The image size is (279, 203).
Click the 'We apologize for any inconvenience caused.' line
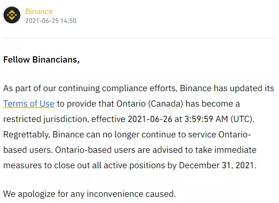click(89, 194)
